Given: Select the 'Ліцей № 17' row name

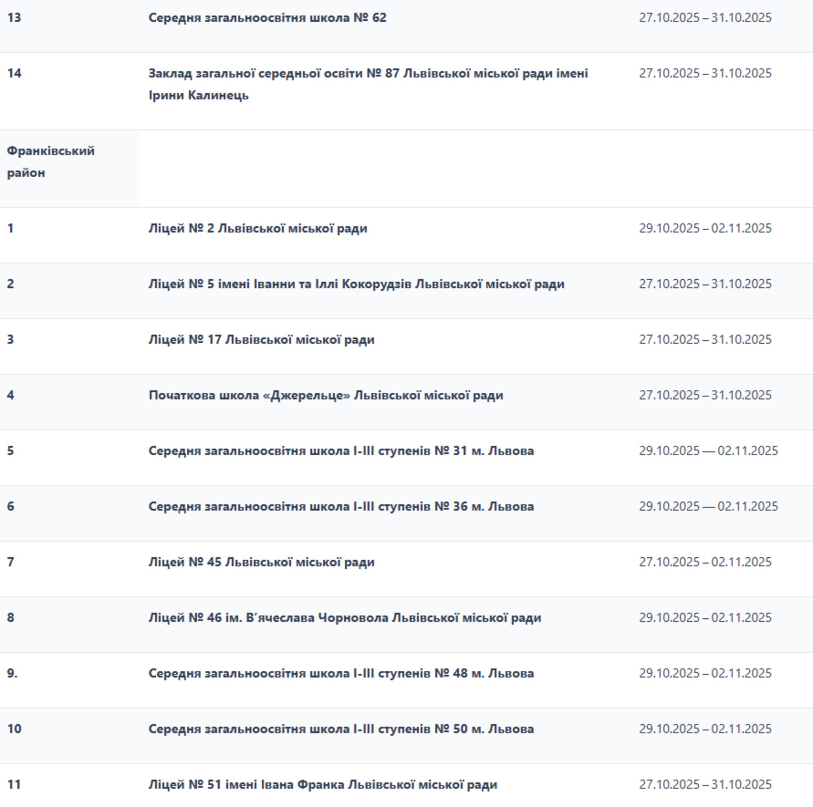Looking at the screenshot, I should coord(261,340).
